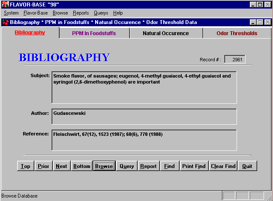
Task: Click the Clear Find button
Action: coord(223,166)
